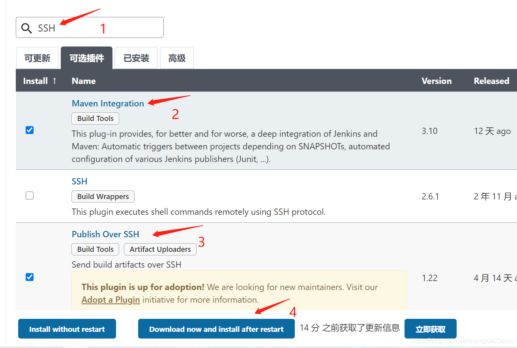Uncheck the Publish Over SSH checkbox
Viewport: 517px width, 348px height.
click(x=30, y=277)
